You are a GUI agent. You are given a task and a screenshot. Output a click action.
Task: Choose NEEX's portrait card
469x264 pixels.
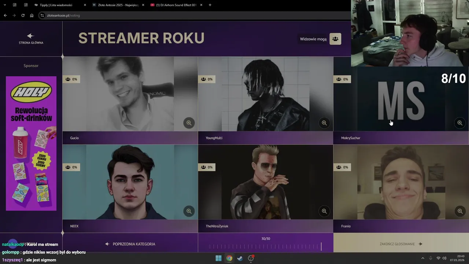tap(130, 182)
